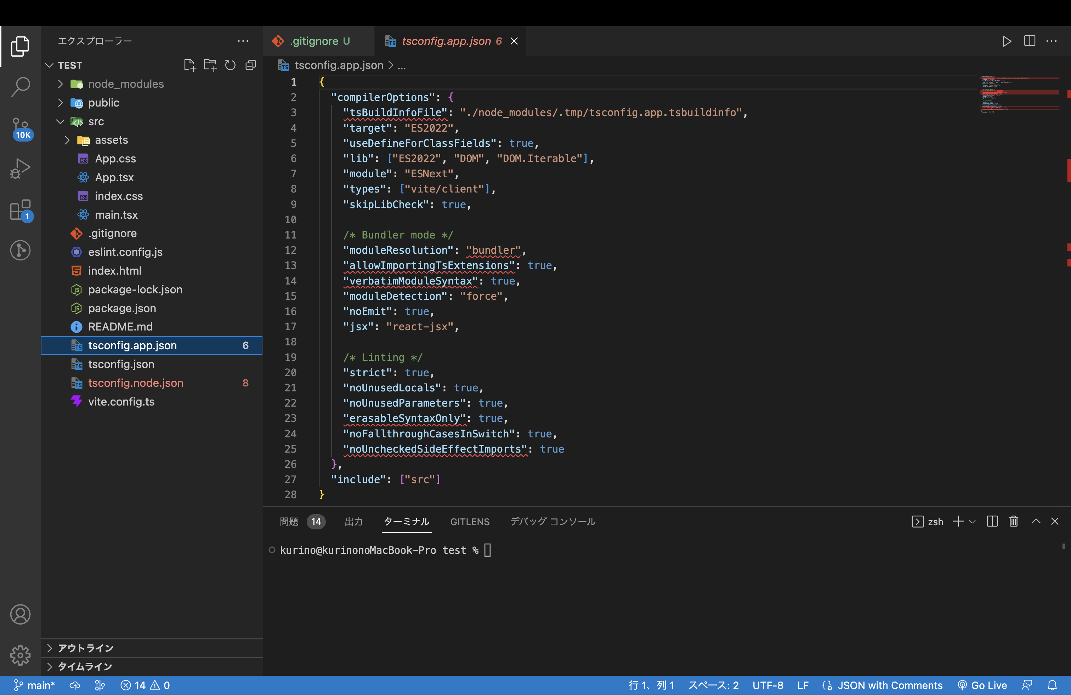Publish to cloud from status bar icon

click(x=75, y=685)
